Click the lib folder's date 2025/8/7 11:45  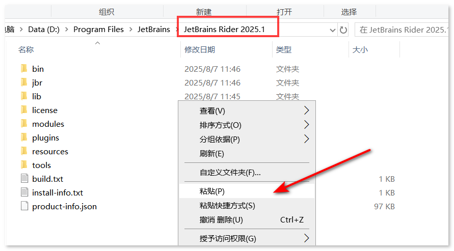click(x=212, y=96)
